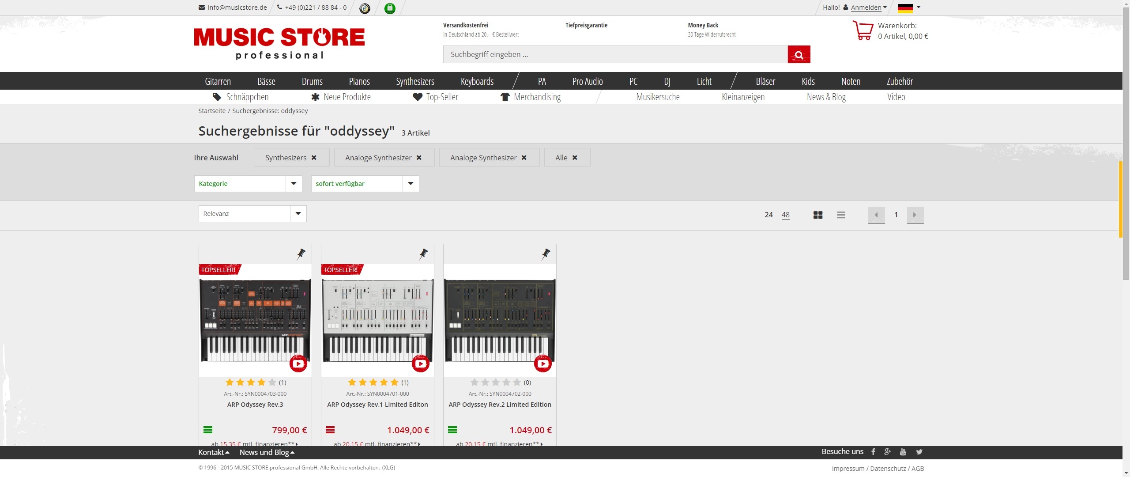
Task: Open the Musikersuche link
Action: (658, 97)
